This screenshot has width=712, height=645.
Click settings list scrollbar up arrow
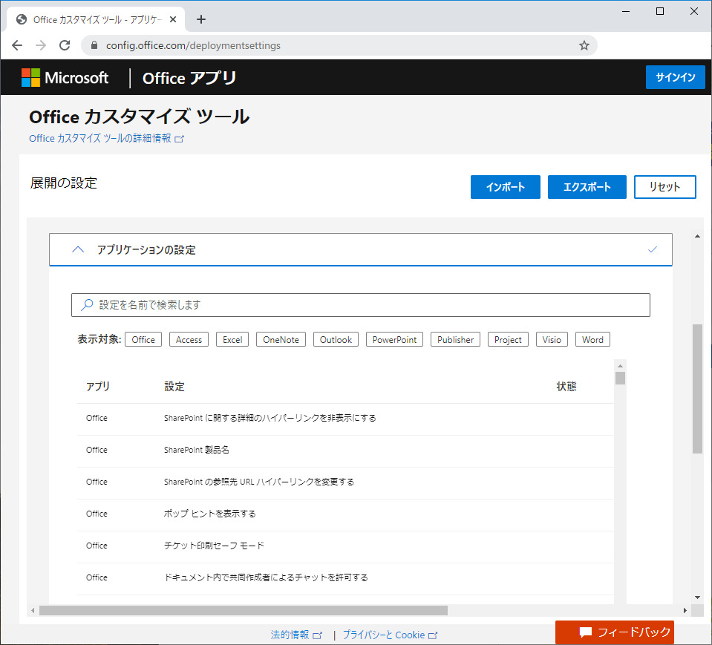click(x=620, y=366)
